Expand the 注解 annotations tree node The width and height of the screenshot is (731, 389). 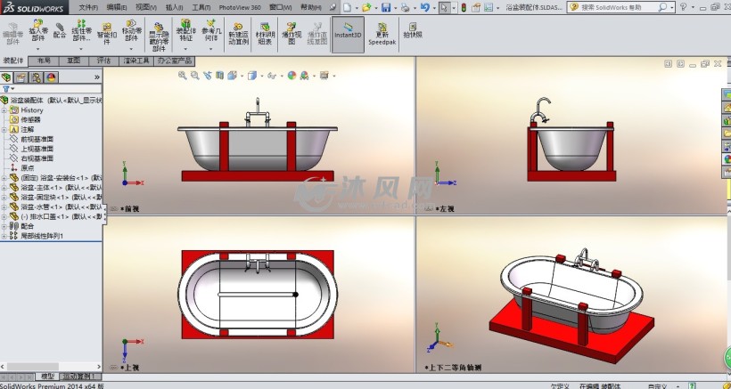pyautogui.click(x=4, y=129)
